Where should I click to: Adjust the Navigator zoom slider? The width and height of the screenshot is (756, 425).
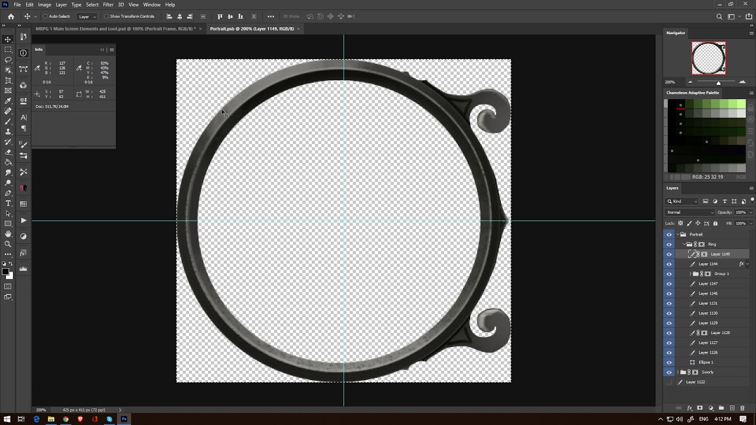[718, 82]
